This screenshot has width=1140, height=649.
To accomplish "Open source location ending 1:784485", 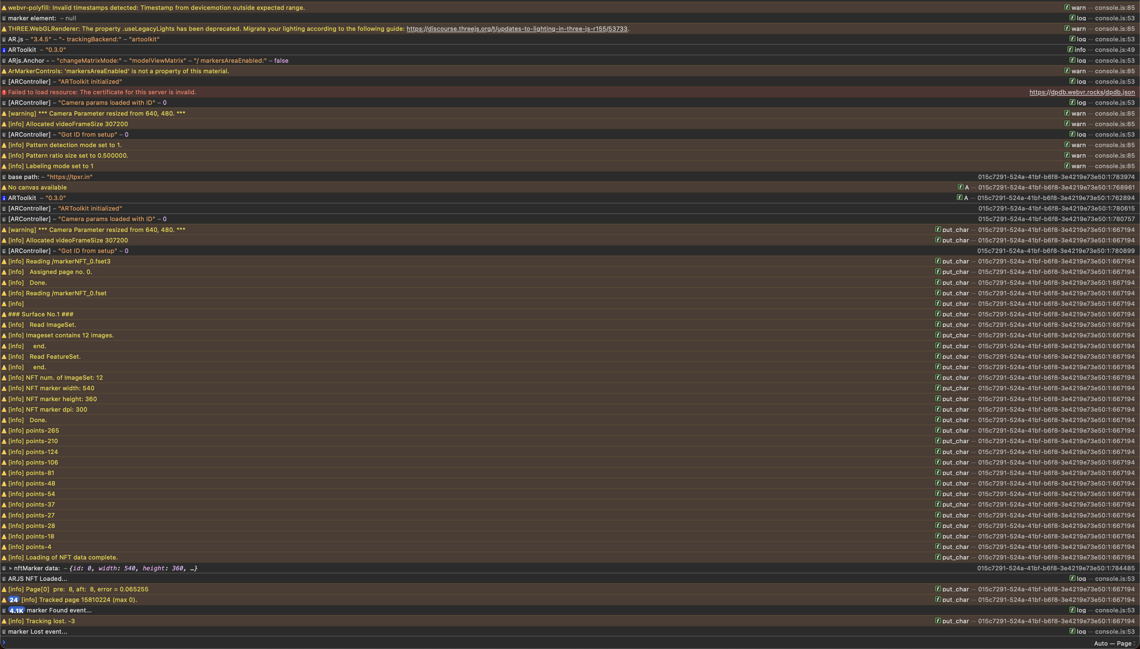I will (x=1056, y=568).
